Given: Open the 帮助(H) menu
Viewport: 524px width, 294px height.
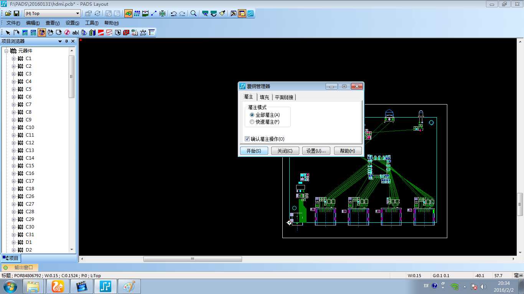Looking at the screenshot, I should click(x=111, y=23).
